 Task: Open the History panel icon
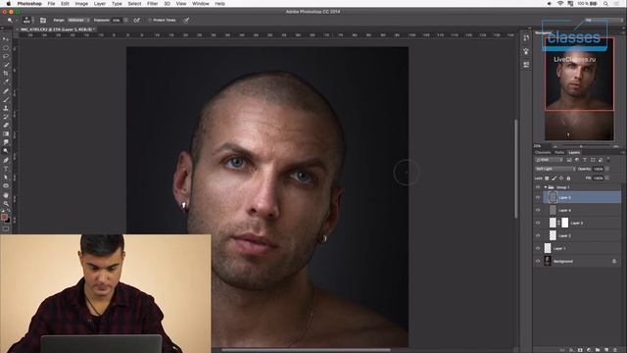point(526,38)
